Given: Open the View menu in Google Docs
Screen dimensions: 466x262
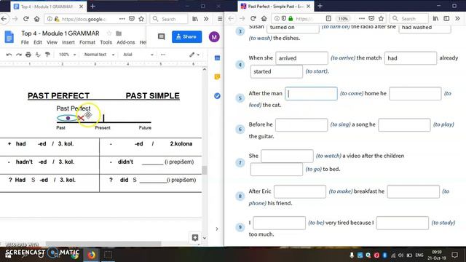Looking at the screenshot, I should (x=52, y=42).
